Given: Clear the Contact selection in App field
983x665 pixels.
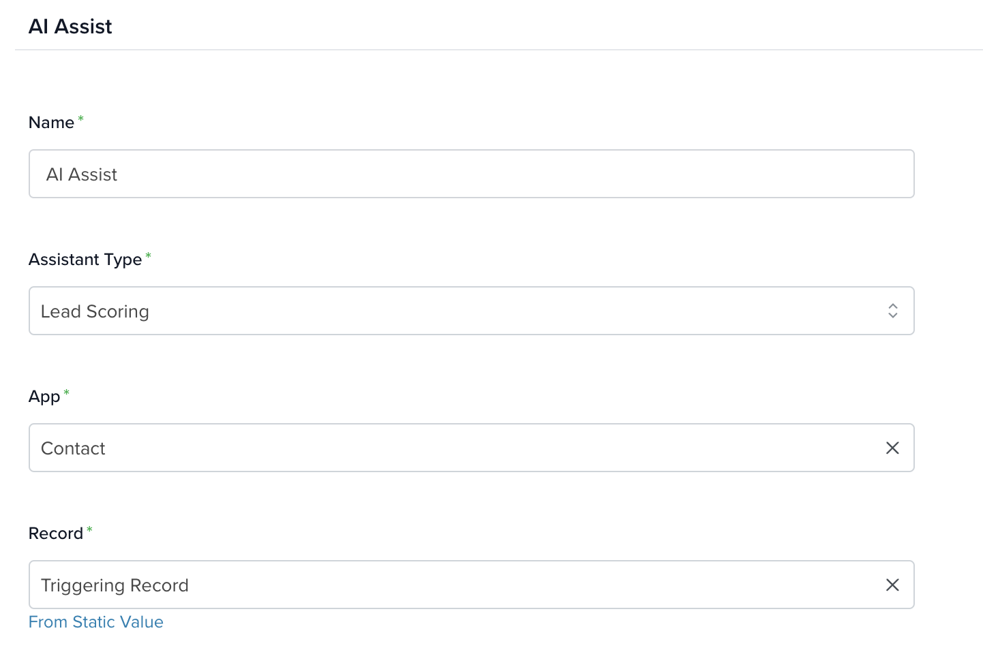Looking at the screenshot, I should coord(892,448).
